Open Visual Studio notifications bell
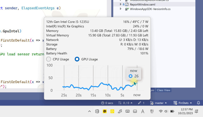This screenshot has height=117, width=203. point(198,103)
